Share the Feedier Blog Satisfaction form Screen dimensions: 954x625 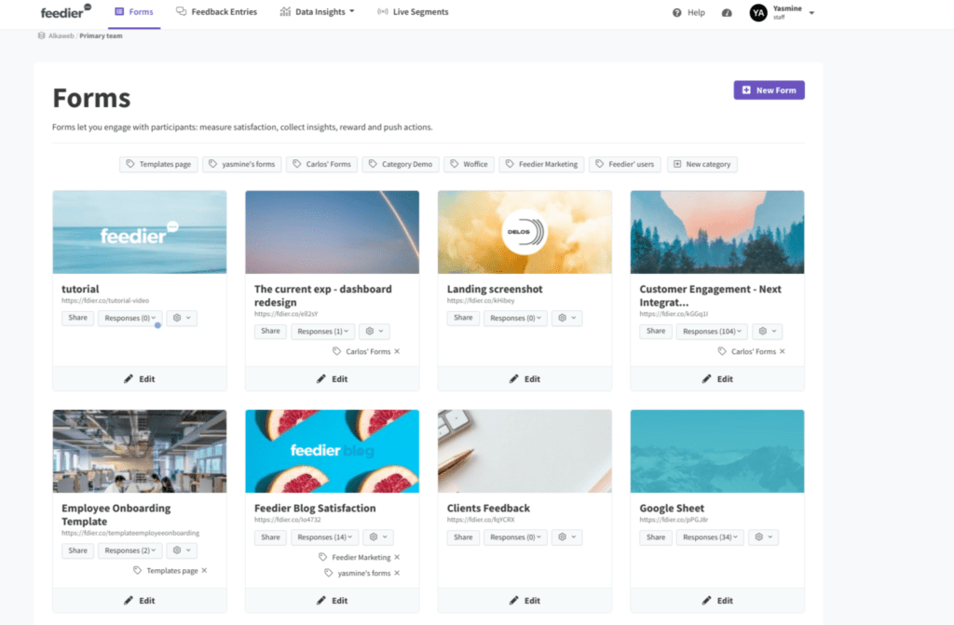tap(270, 537)
